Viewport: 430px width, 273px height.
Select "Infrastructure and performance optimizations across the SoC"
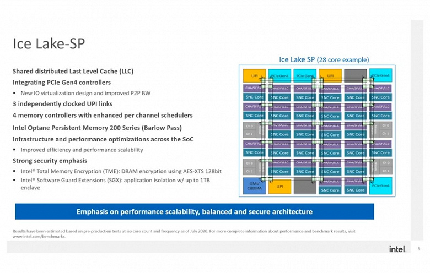pos(103,139)
